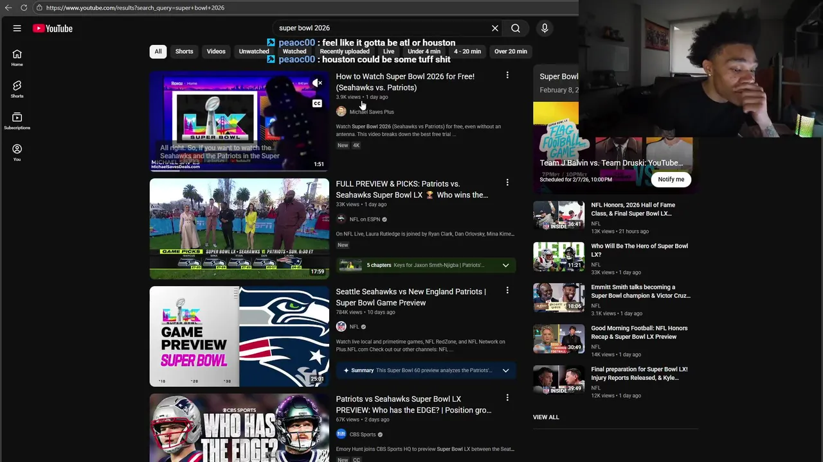823x462 pixels.
Task: Click the search input with super bowl 2026
Action: pyautogui.click(x=383, y=28)
